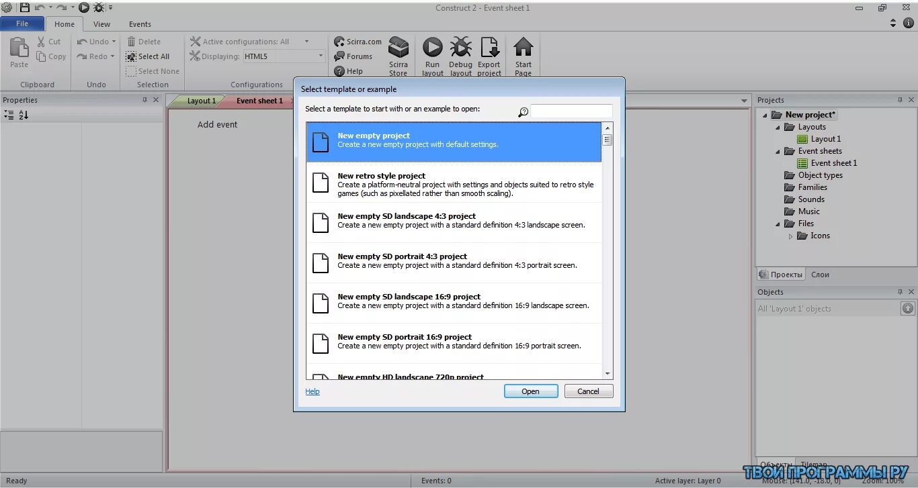Click the Paste clipboard icon
The width and height of the screenshot is (918, 488).
coord(19,52)
